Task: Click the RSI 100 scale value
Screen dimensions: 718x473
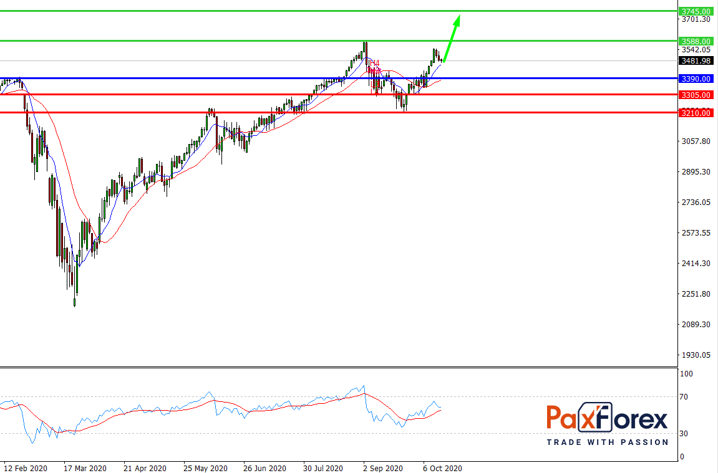Action: [x=686, y=374]
